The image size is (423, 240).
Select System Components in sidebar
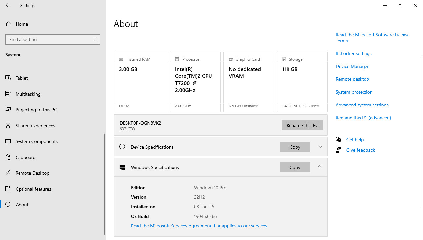[x=53, y=141]
